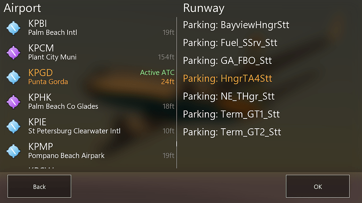Click the purple KPHK airport icon

click(x=13, y=102)
